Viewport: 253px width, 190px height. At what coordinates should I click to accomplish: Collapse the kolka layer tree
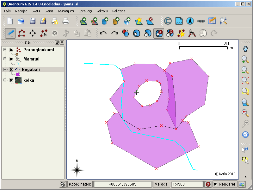tap(5, 80)
